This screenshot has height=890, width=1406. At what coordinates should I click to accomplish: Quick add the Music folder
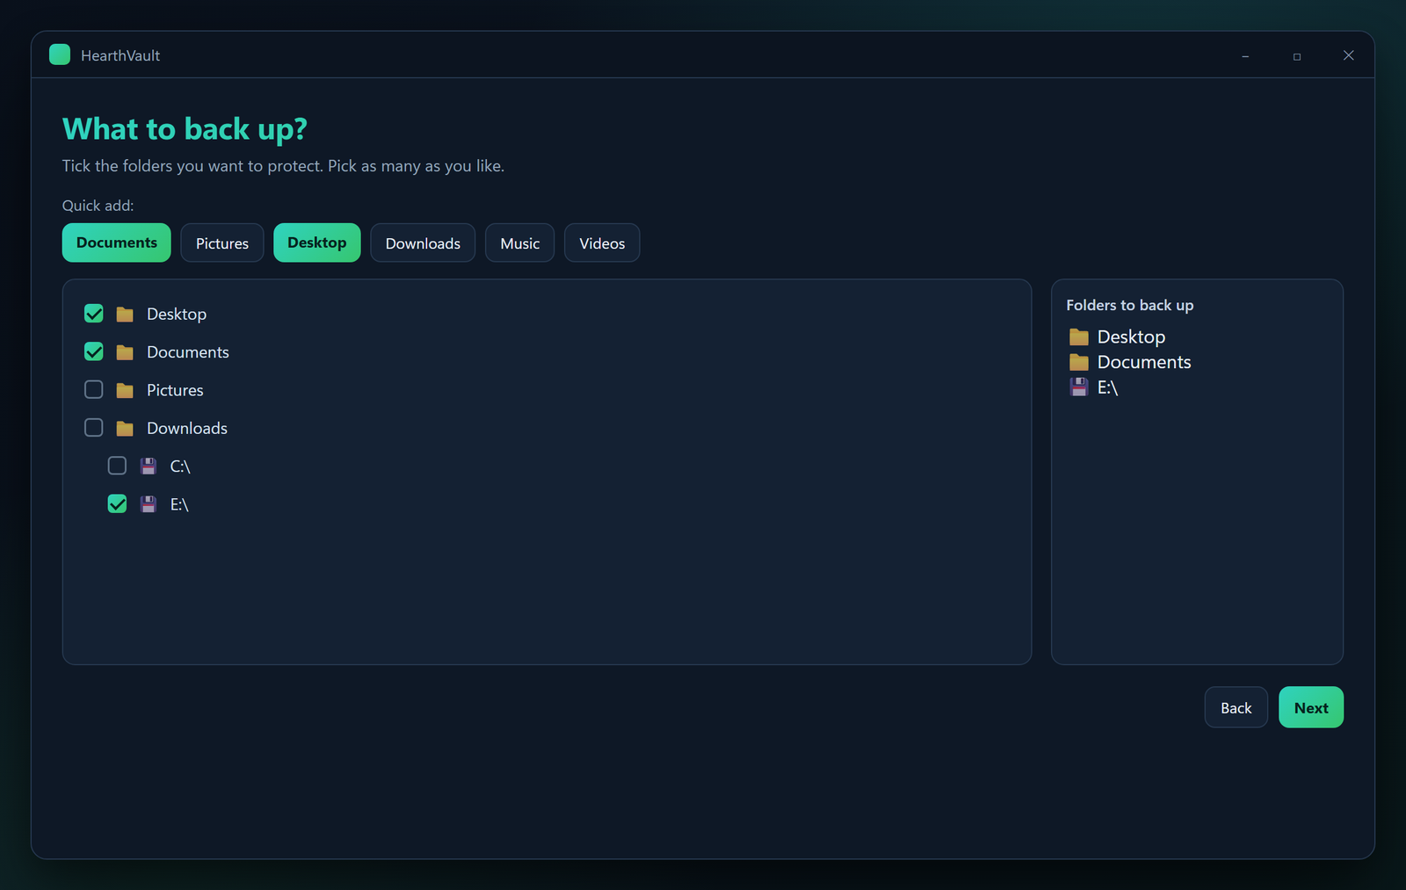point(520,243)
